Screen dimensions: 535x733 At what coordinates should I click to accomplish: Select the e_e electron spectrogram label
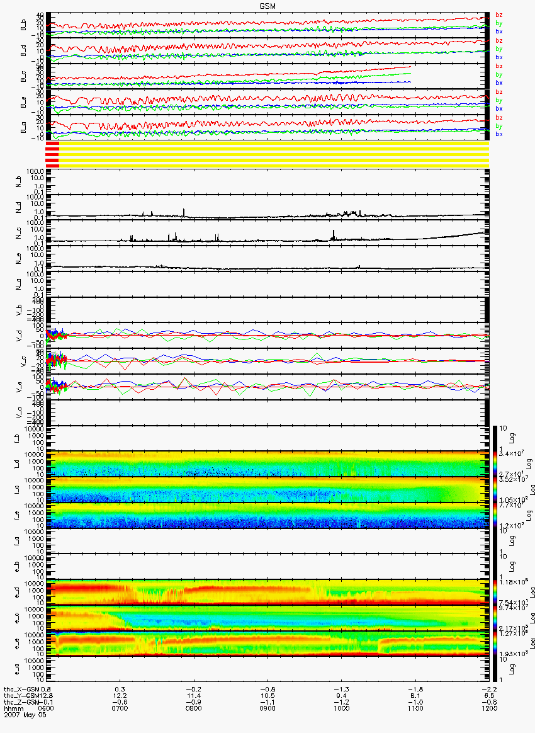click(x=17, y=644)
